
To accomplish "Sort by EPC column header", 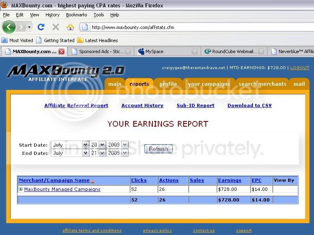I will (x=257, y=180).
